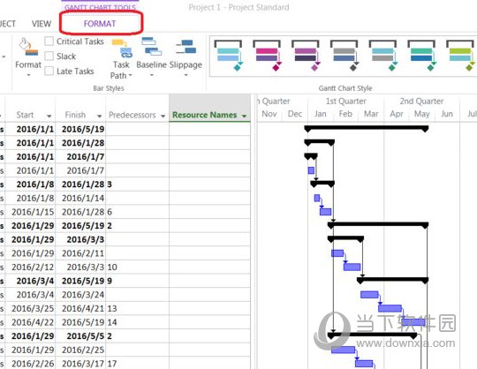Toggle the Slack checkbox

tap(49, 56)
